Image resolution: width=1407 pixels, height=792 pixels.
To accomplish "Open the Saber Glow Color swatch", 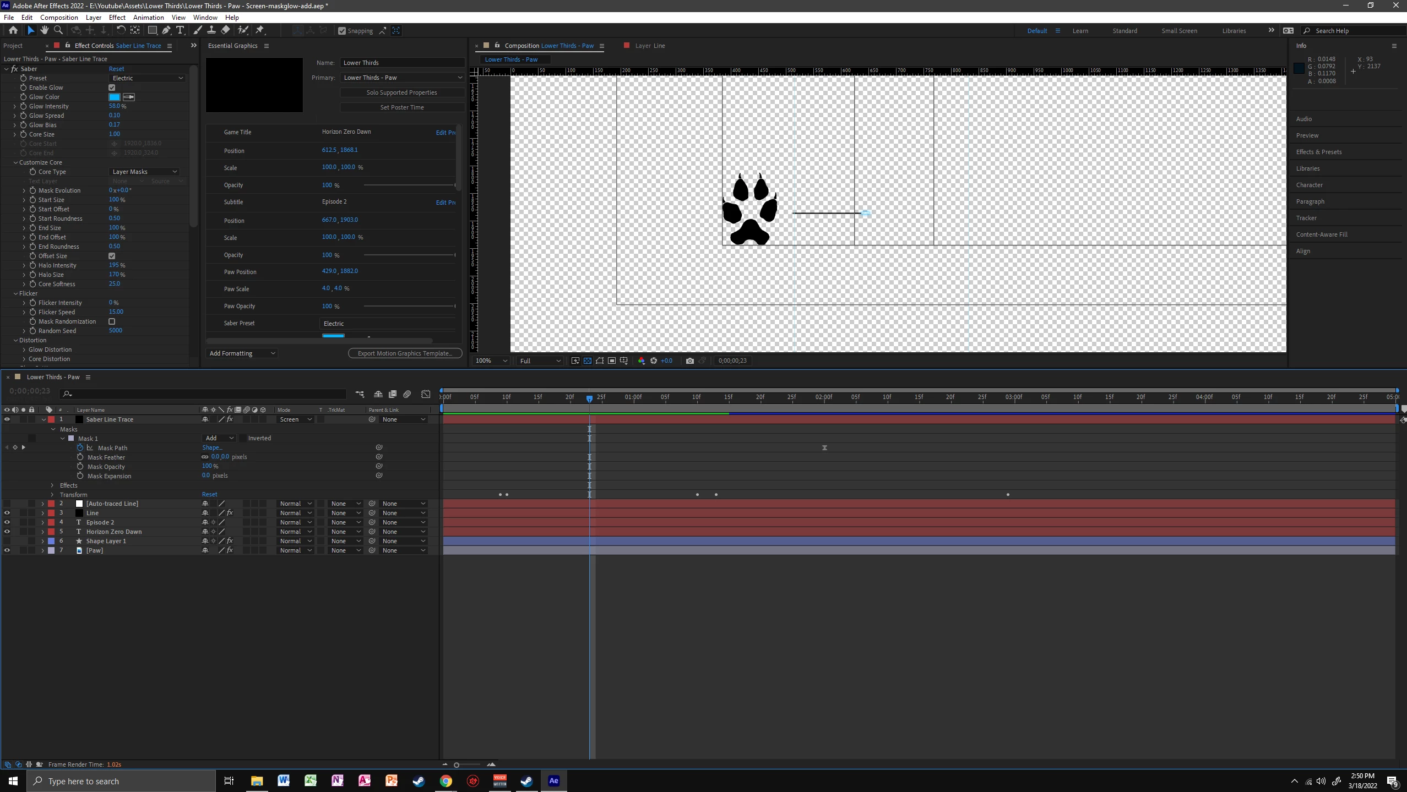I will pos(115,97).
